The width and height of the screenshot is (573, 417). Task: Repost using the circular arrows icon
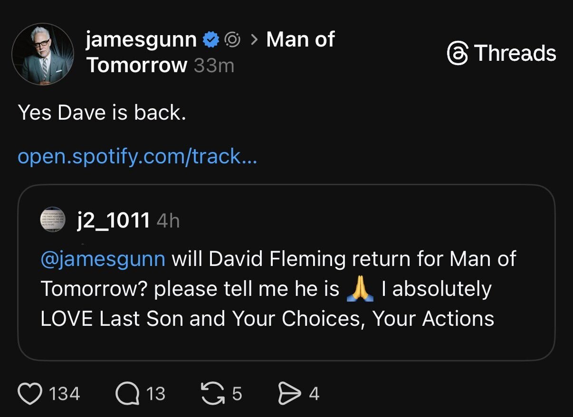[x=213, y=394]
